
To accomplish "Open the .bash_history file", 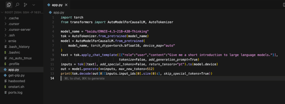I will click(22, 47).
